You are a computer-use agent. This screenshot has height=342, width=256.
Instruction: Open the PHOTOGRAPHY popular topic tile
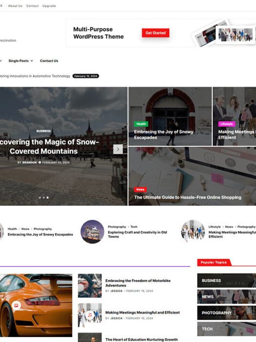[x=227, y=313]
